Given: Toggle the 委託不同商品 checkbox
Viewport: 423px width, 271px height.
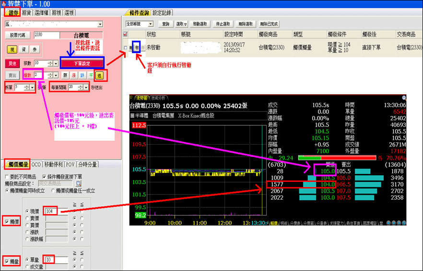Looking at the screenshot, I should click(x=7, y=177).
